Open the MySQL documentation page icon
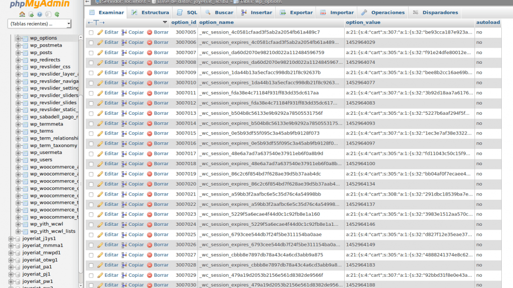This screenshot has width=513, height=288. pos(48,14)
